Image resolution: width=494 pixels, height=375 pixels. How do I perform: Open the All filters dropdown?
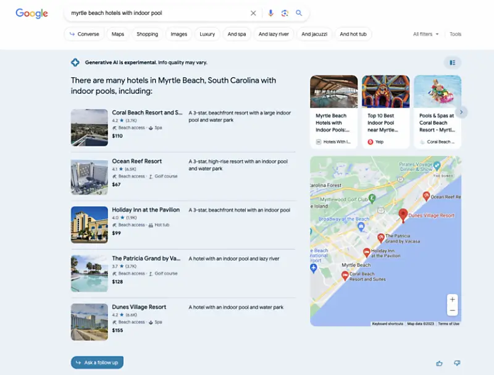coord(425,34)
